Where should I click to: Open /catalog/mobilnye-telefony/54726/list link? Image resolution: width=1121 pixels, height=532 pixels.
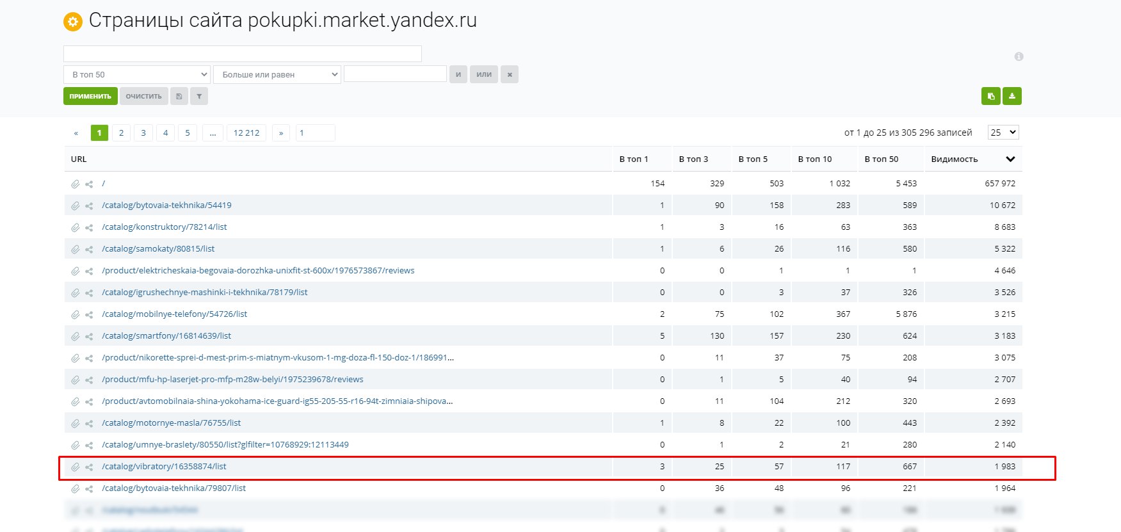click(174, 314)
